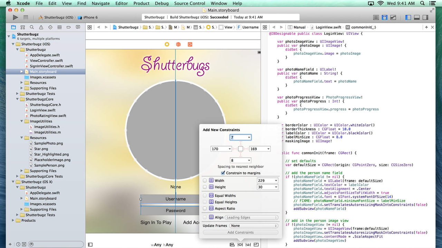
Task: Open the Test navigator diamond icon
Action: (x=50, y=27)
